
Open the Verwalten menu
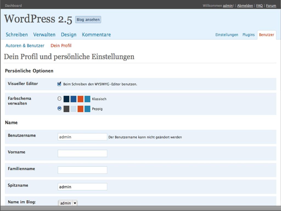44,34
